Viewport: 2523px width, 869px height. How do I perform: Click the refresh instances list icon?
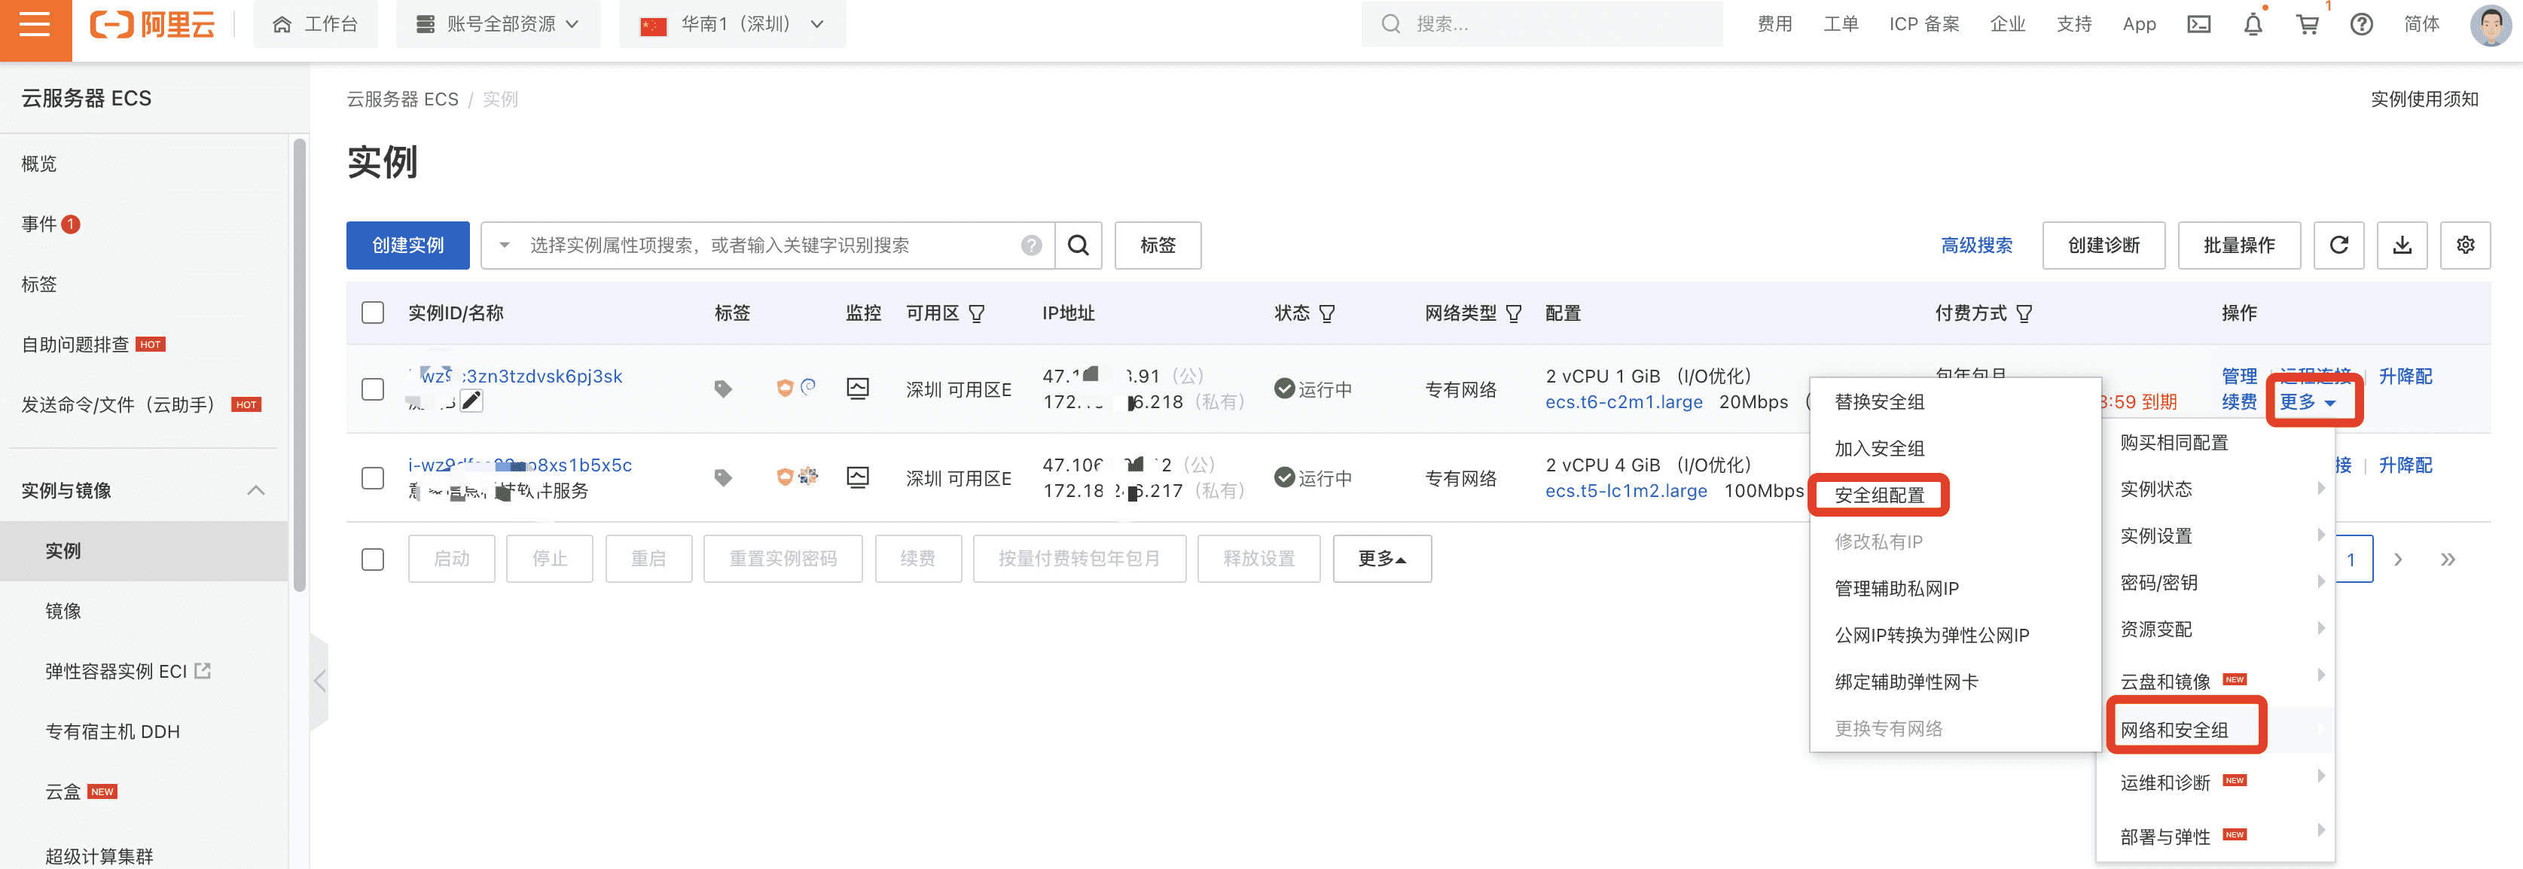2339,245
